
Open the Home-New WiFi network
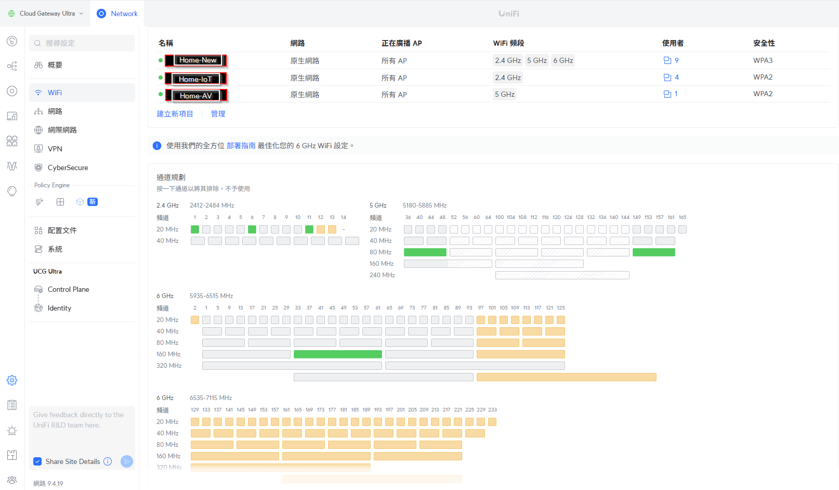[x=196, y=60]
